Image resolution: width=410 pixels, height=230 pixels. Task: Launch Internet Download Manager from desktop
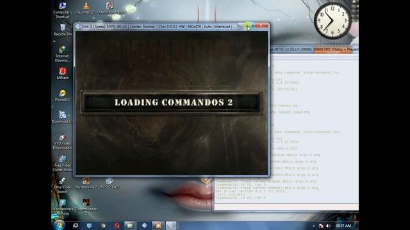(62, 54)
